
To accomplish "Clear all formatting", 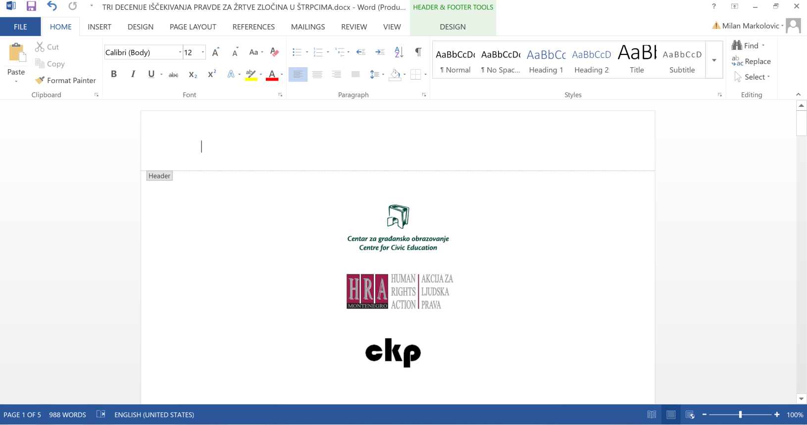I will click(274, 52).
